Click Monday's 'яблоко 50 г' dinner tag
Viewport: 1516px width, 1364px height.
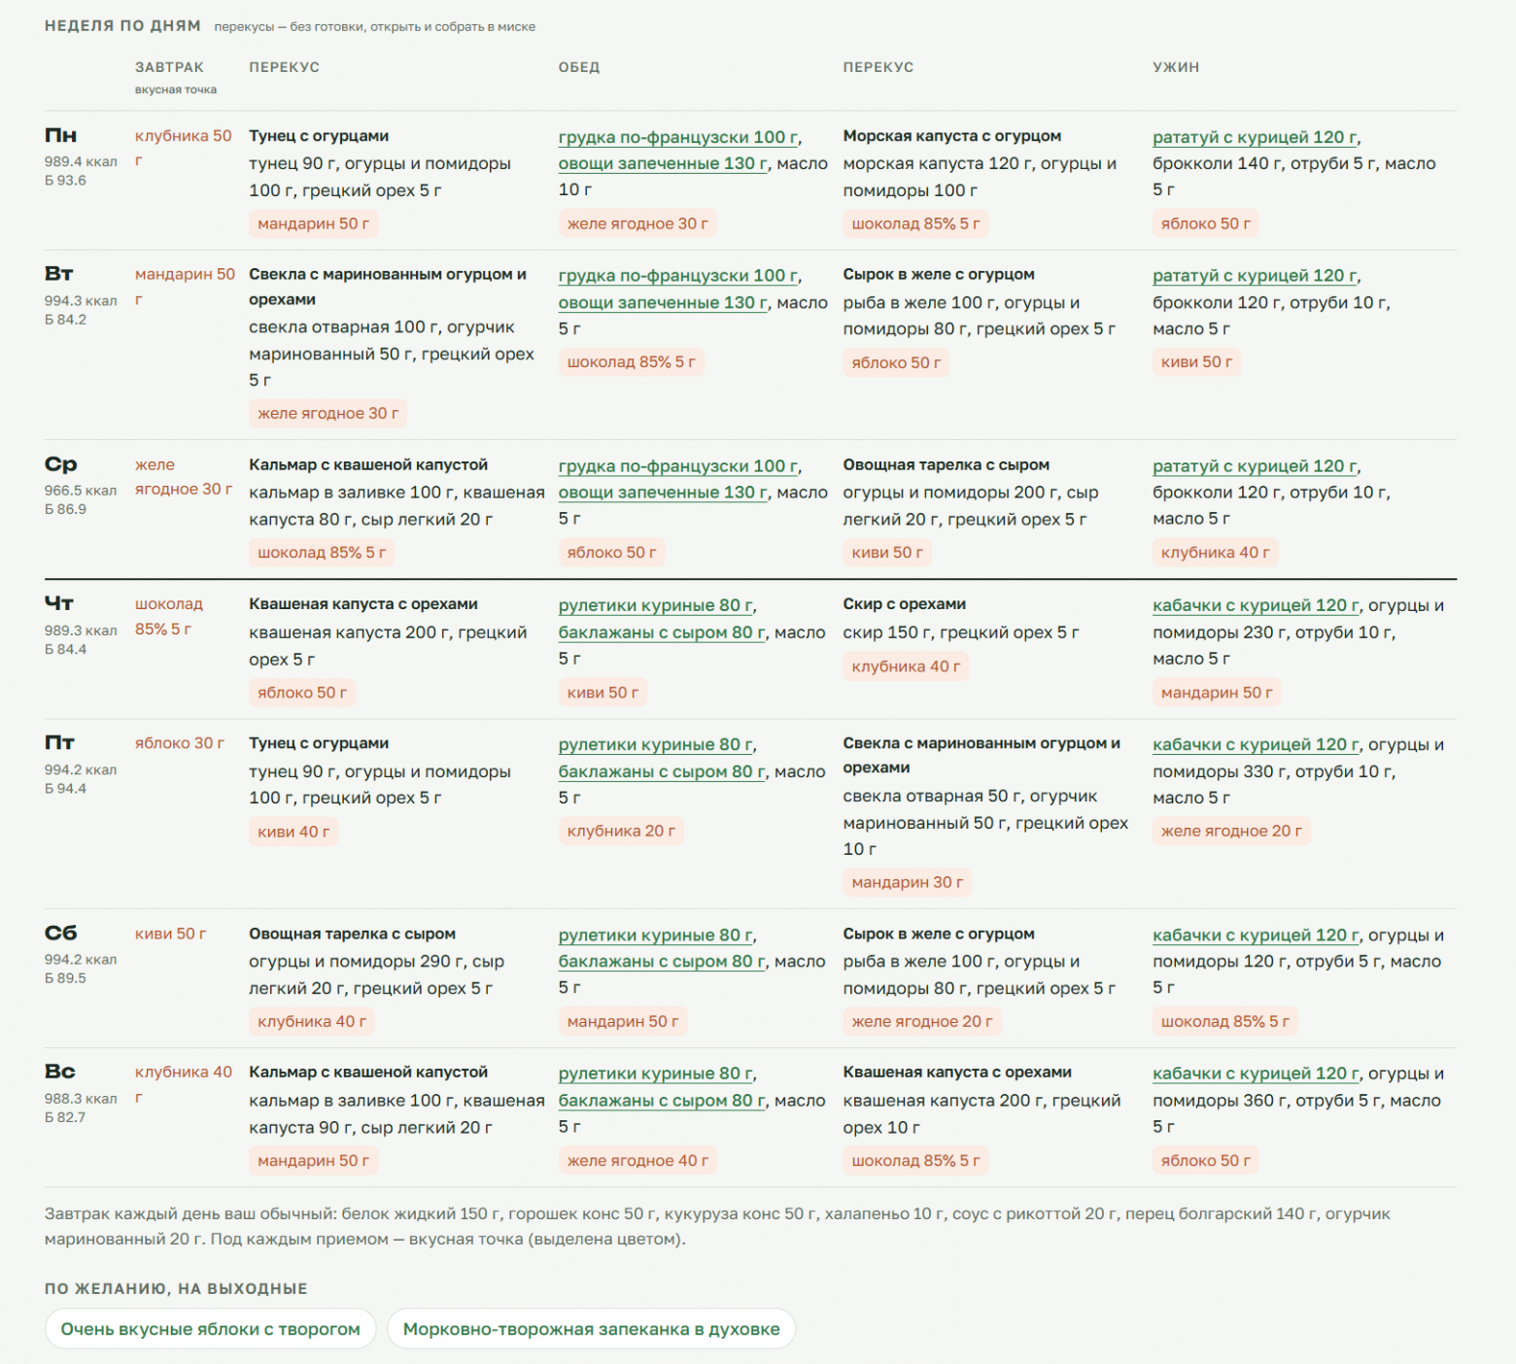(1205, 223)
